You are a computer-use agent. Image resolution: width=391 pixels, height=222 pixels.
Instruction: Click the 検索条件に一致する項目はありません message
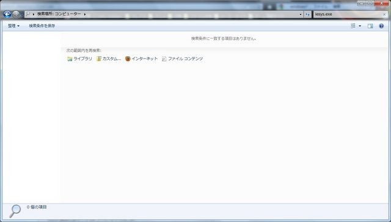(x=224, y=39)
